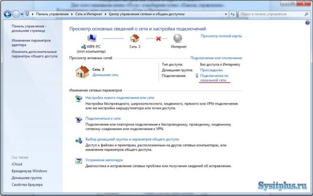Click the page heading 'Просмотр основных сведений о сети'
This screenshot has width=313, height=196.
(138, 29)
